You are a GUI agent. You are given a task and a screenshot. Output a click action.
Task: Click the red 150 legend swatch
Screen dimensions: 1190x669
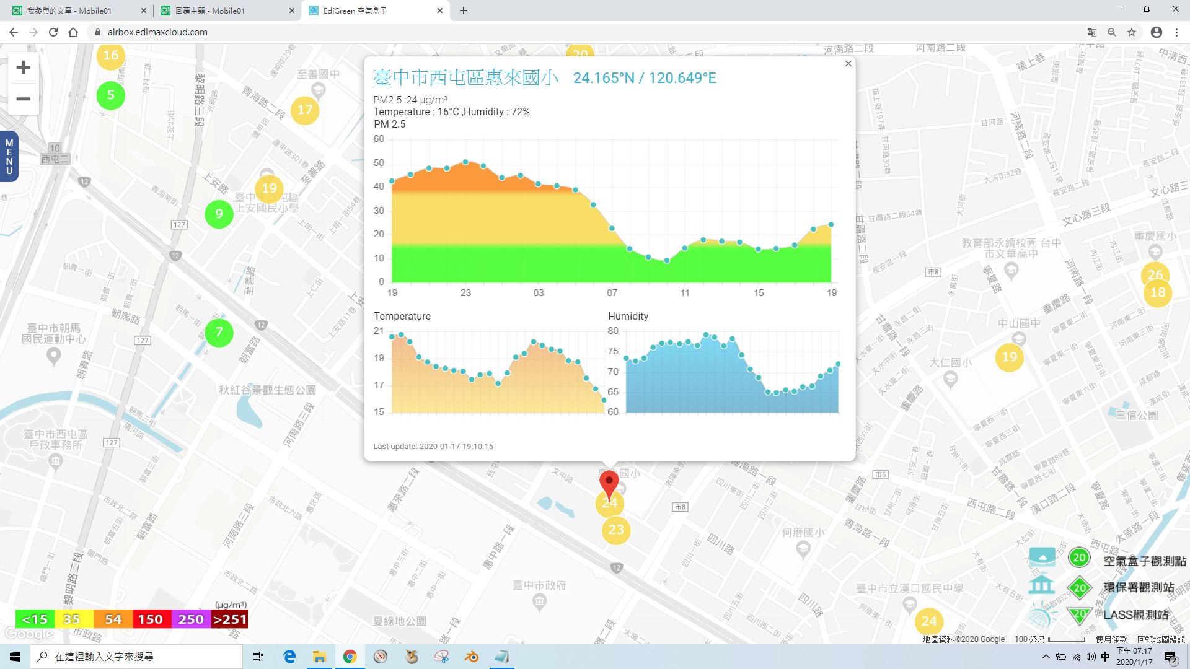pyautogui.click(x=151, y=619)
